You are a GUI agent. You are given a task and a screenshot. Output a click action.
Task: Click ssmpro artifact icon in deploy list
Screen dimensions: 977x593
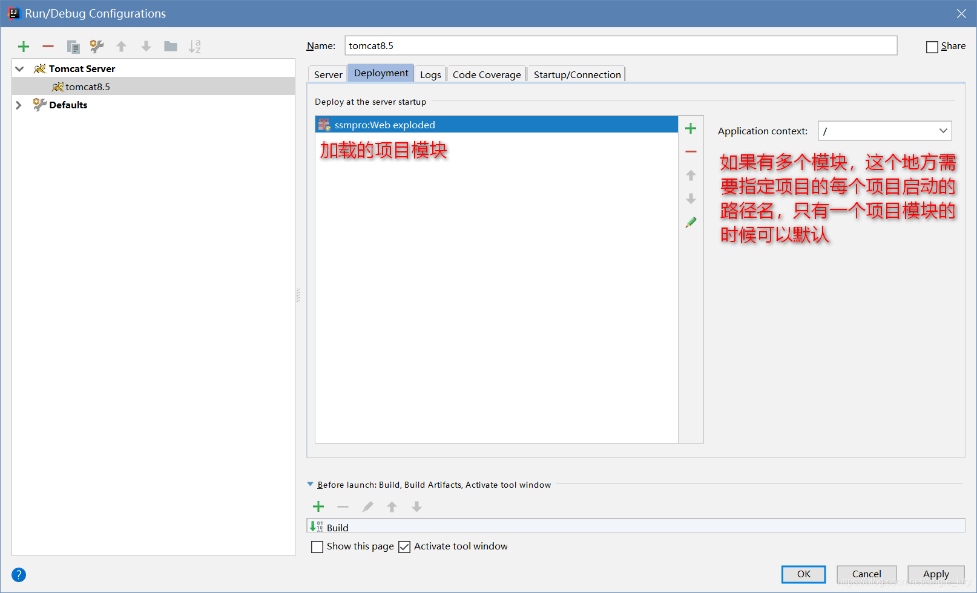(324, 125)
